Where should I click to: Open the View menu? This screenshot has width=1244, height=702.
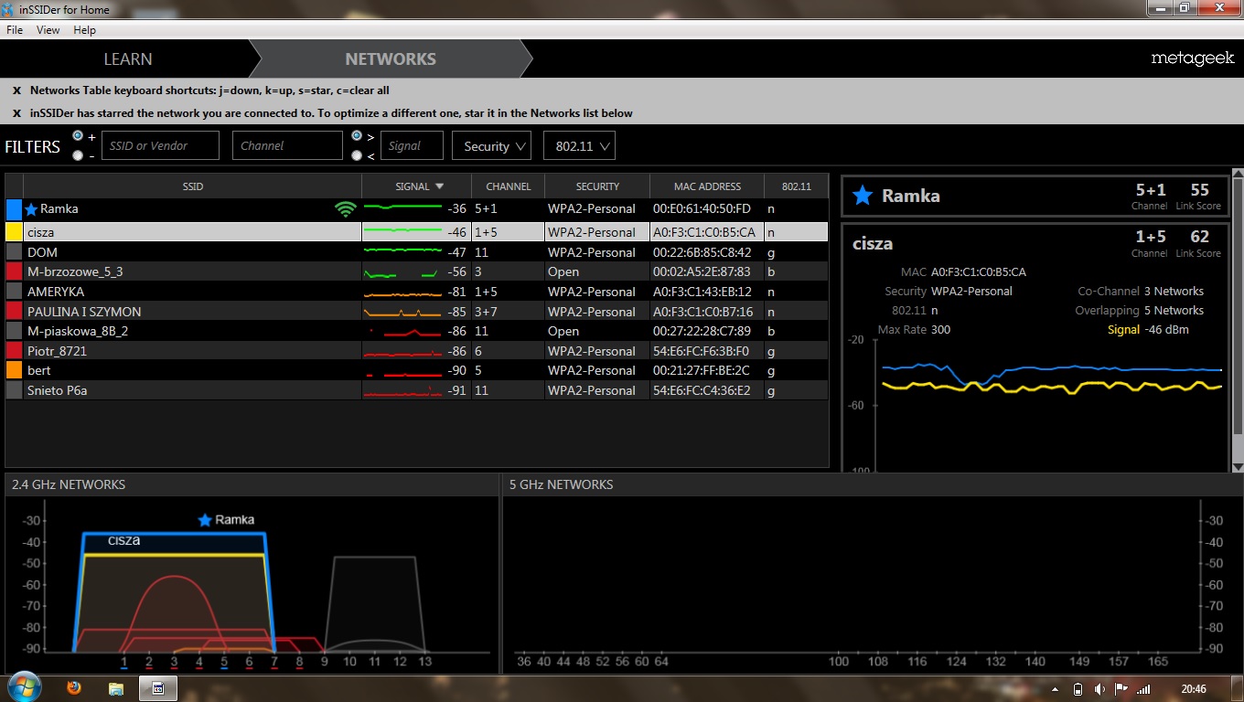tap(48, 30)
